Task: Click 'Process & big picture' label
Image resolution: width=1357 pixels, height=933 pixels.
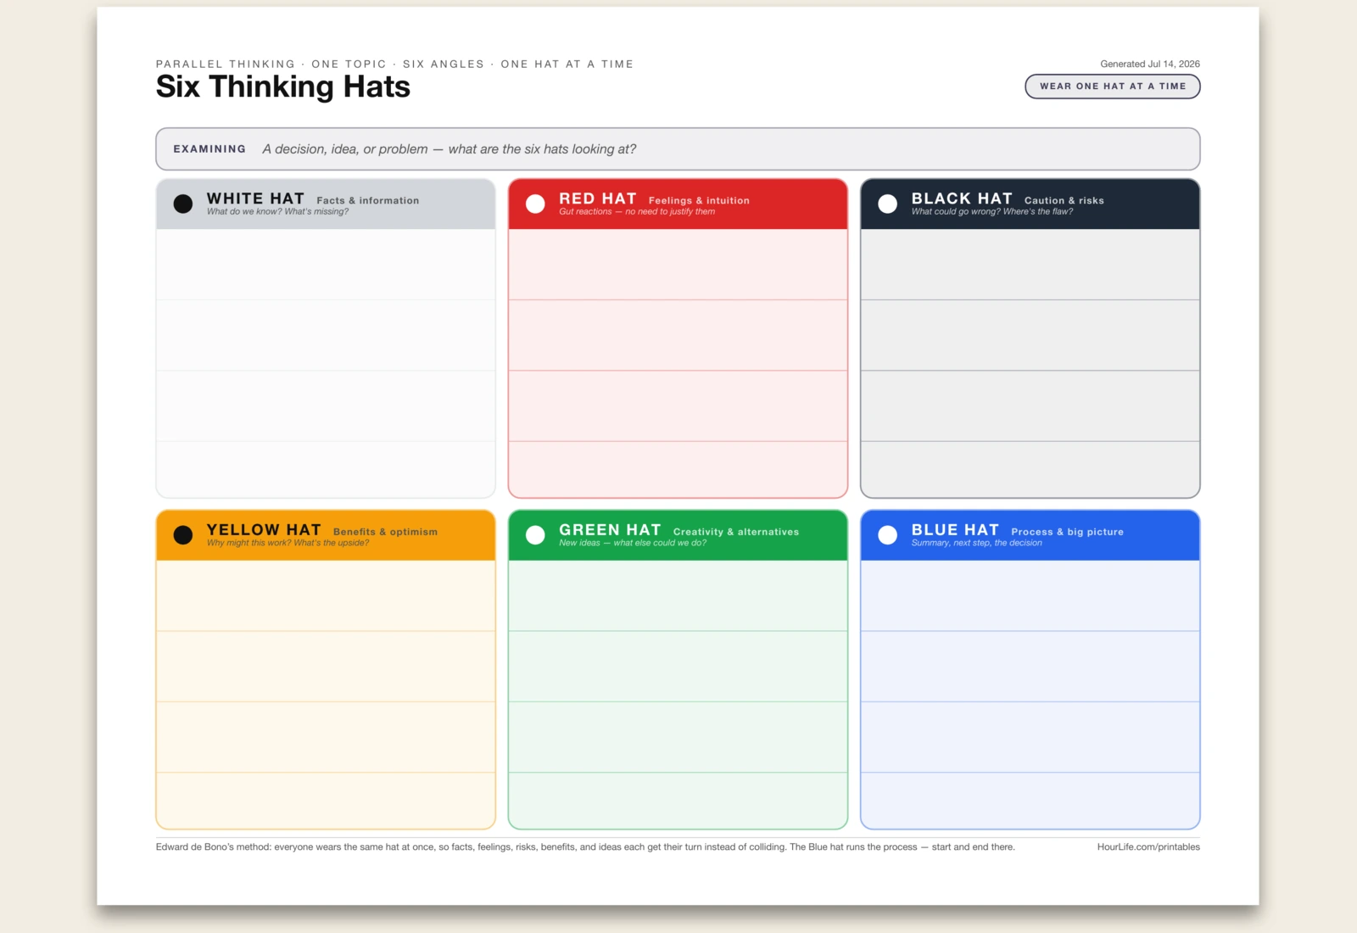Action: (x=1067, y=532)
